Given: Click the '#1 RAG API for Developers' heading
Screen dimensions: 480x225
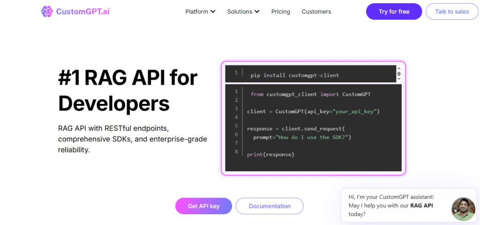Looking at the screenshot, I should pyautogui.click(x=127, y=91).
